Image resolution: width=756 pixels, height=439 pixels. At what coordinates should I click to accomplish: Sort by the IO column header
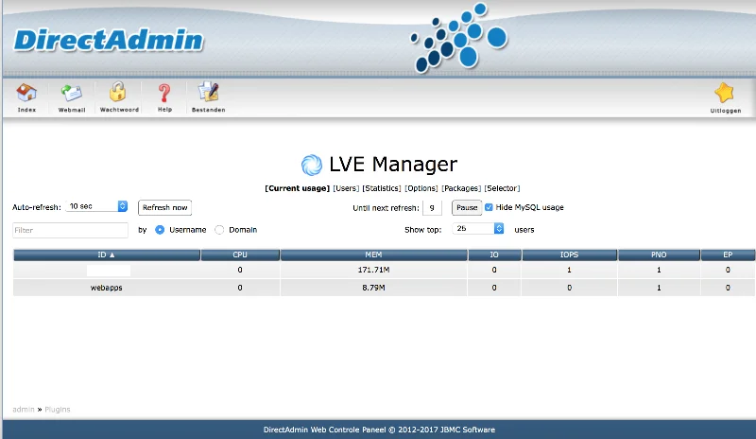tap(494, 255)
